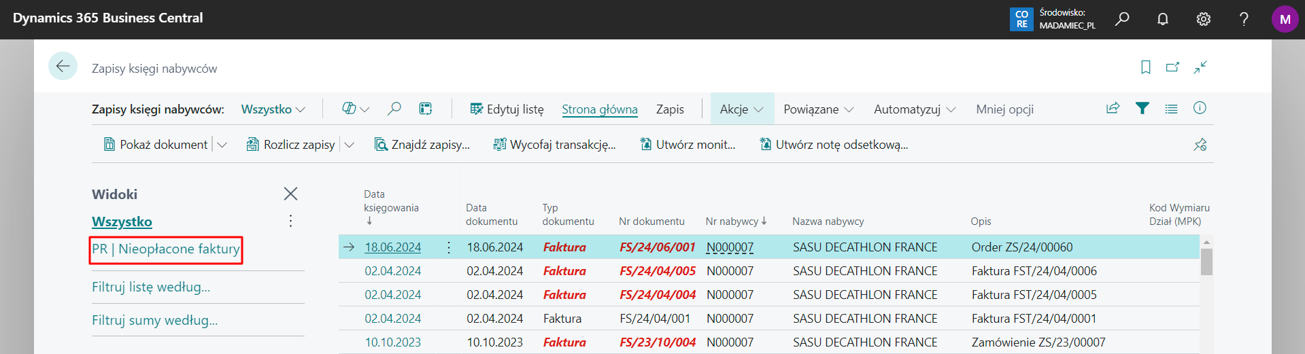1305x354 pixels.
Task: Click the back arrow button
Action: click(x=63, y=67)
